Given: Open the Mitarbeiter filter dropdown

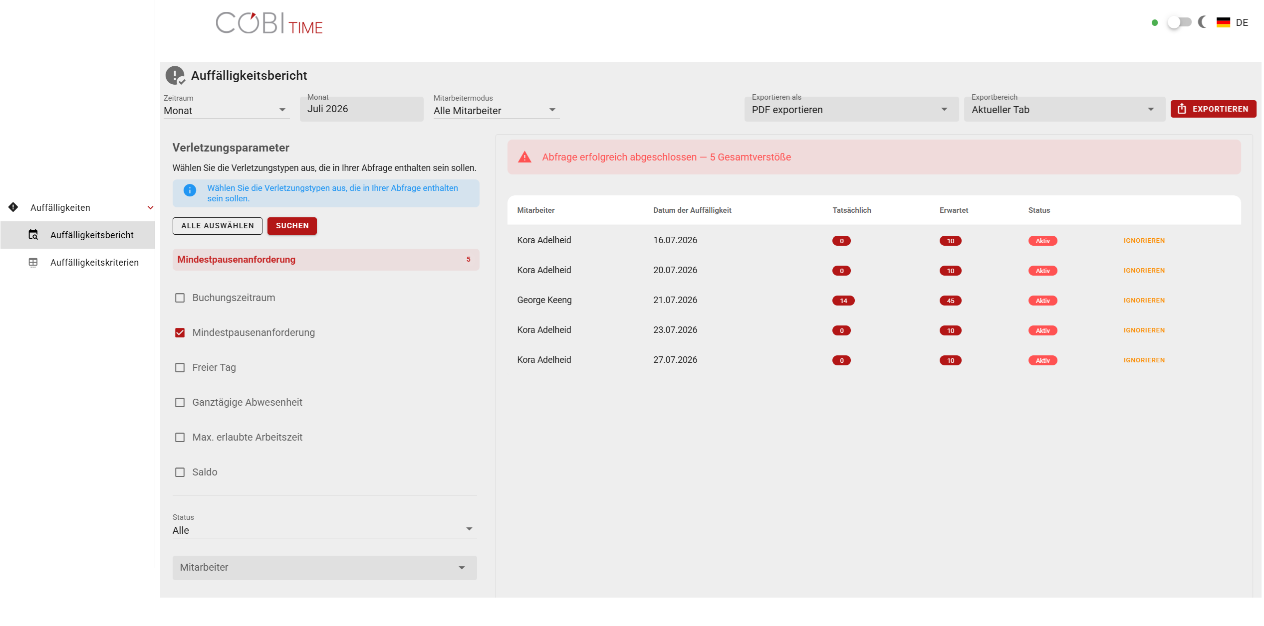Looking at the screenshot, I should [x=324, y=567].
